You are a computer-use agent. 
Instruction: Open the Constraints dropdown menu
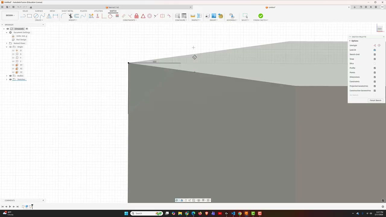(x=130, y=20)
